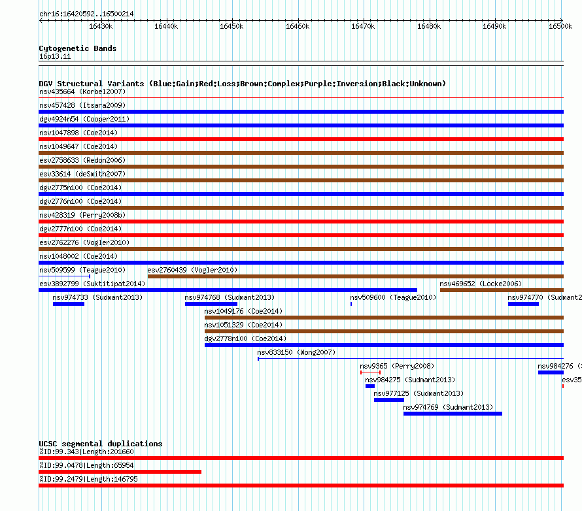Click nsv974769 (Sudmant2013) label

(448, 407)
